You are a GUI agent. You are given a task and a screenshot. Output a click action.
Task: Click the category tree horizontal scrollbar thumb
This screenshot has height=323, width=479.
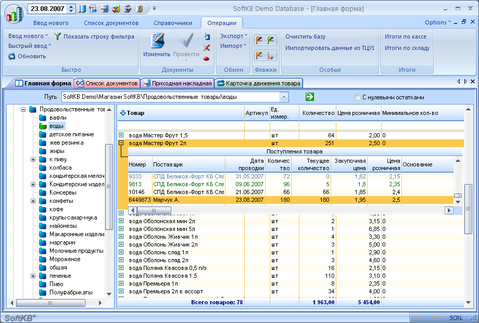click(x=51, y=303)
